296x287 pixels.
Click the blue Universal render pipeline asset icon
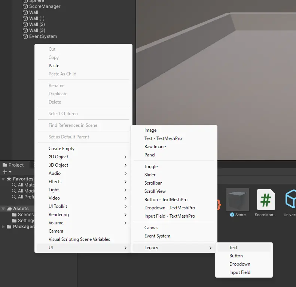pos(290,200)
